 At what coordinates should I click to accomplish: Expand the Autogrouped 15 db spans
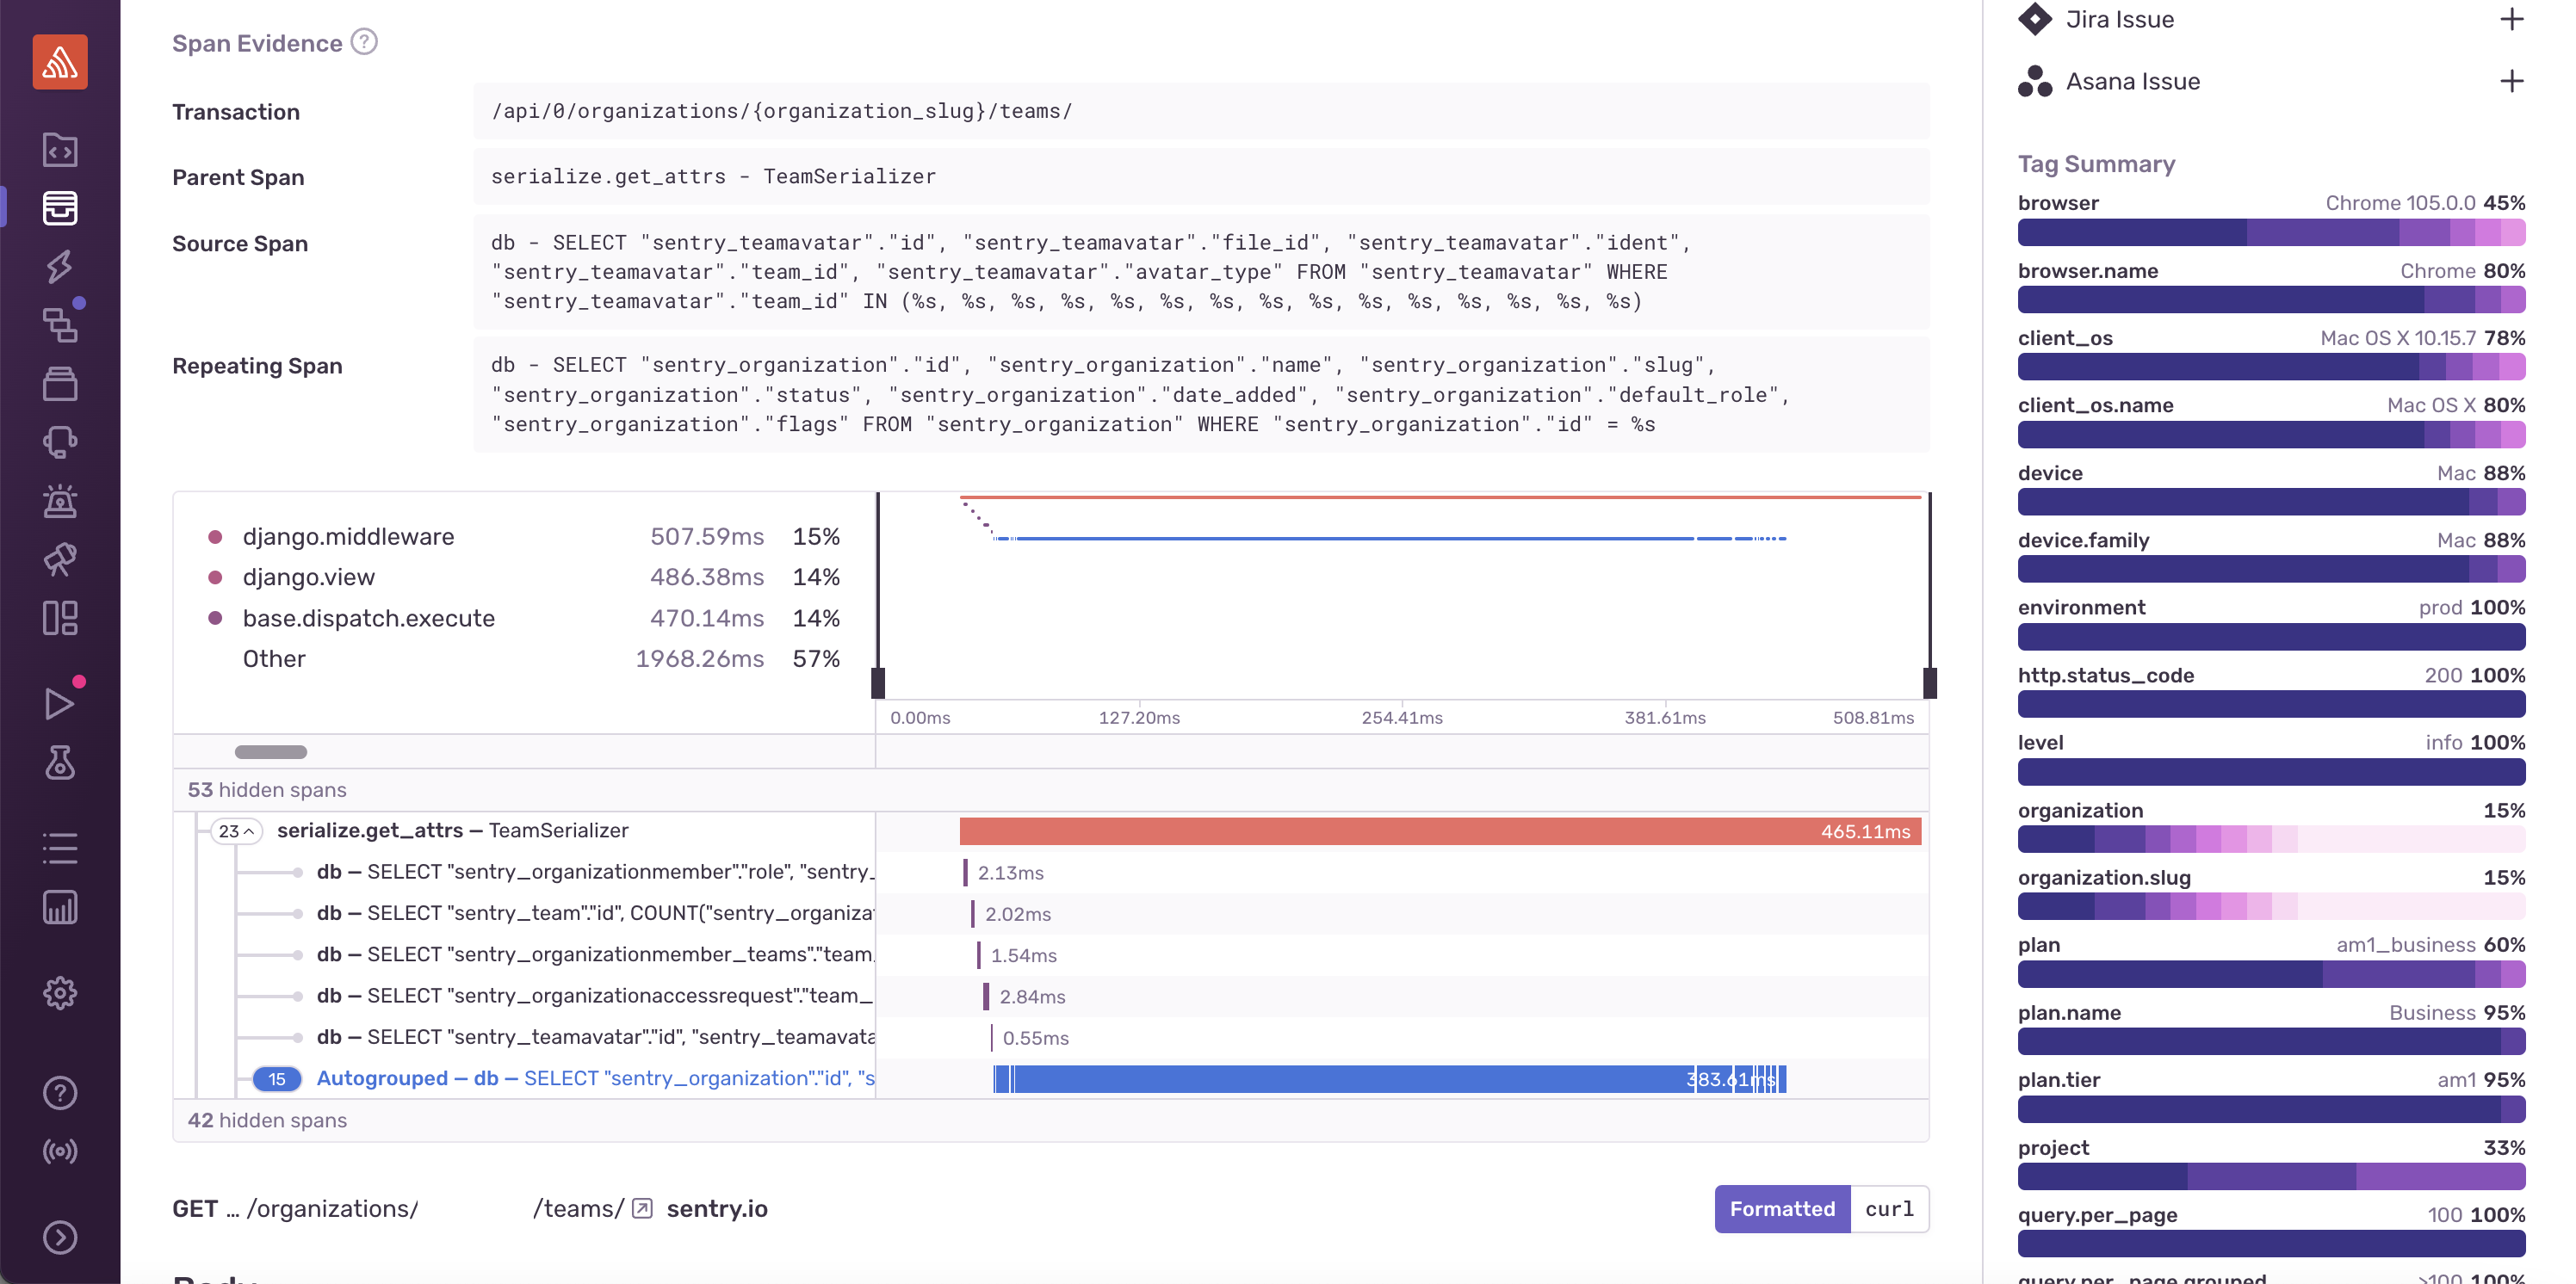(x=277, y=1079)
